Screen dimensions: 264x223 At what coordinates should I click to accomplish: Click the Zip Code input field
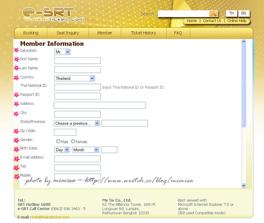click(65, 132)
